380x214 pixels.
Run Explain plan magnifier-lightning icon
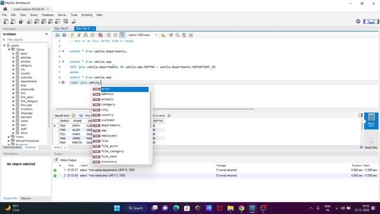pos(85,35)
